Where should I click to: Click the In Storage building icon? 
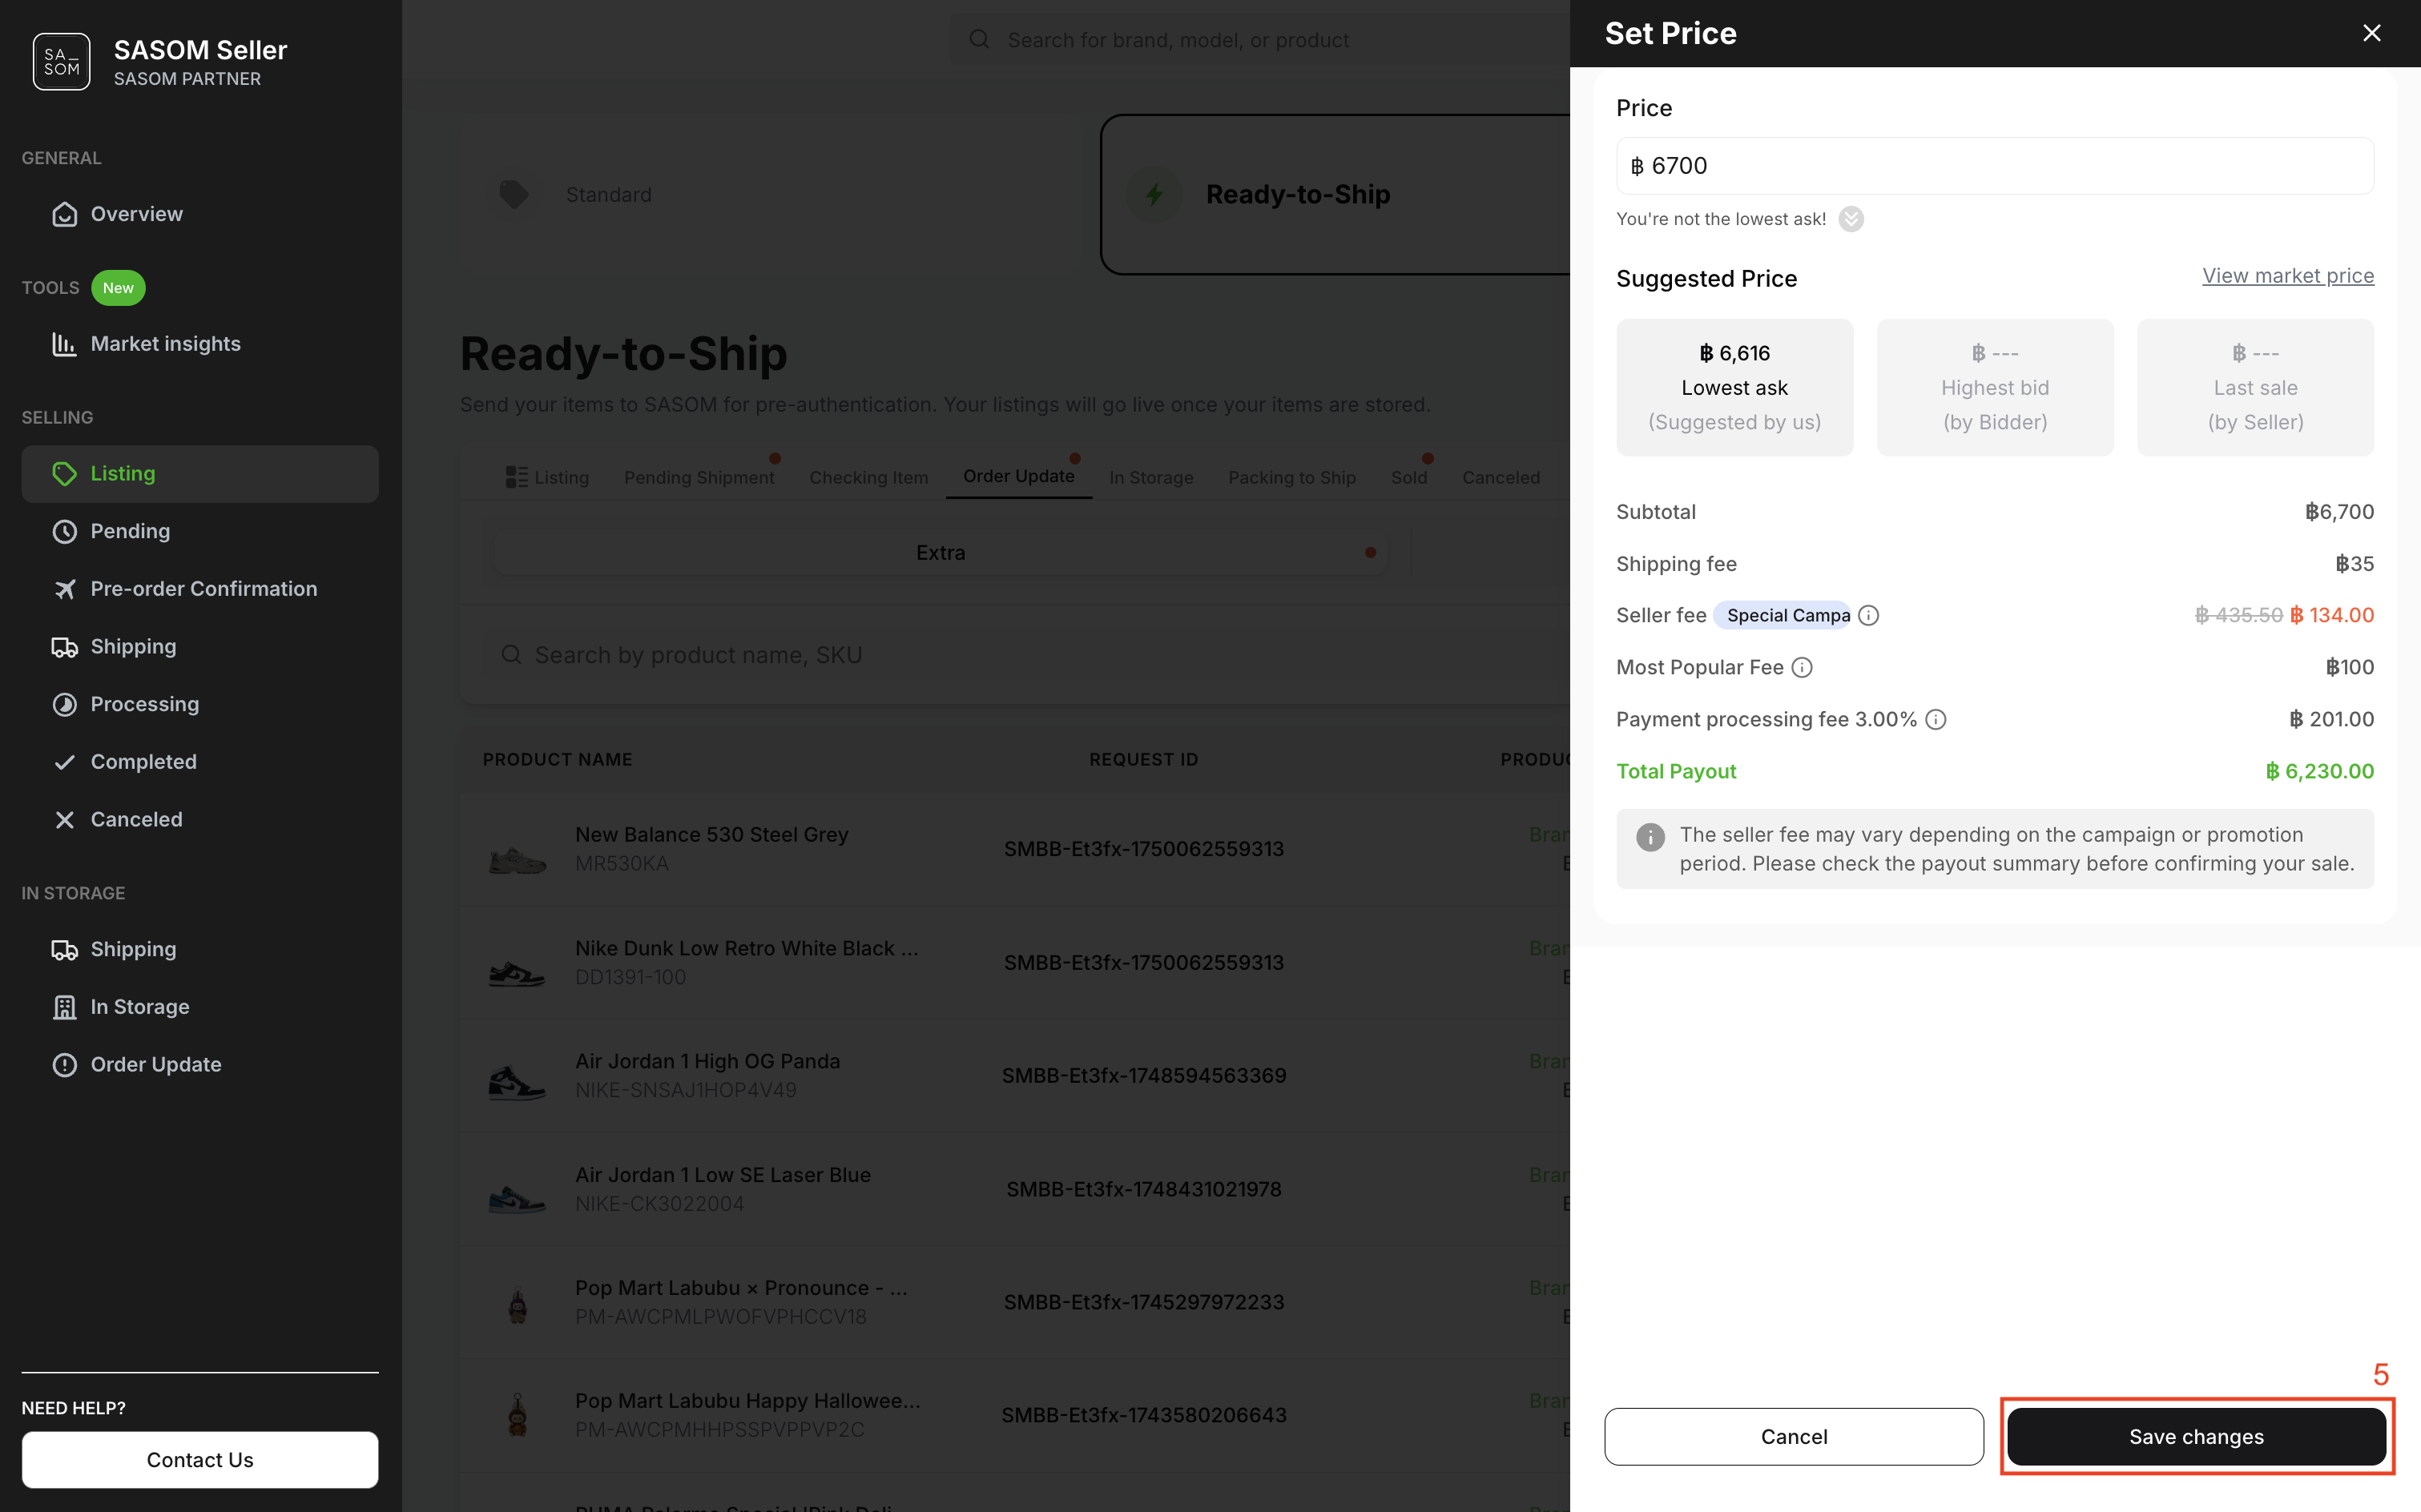pos(64,1007)
